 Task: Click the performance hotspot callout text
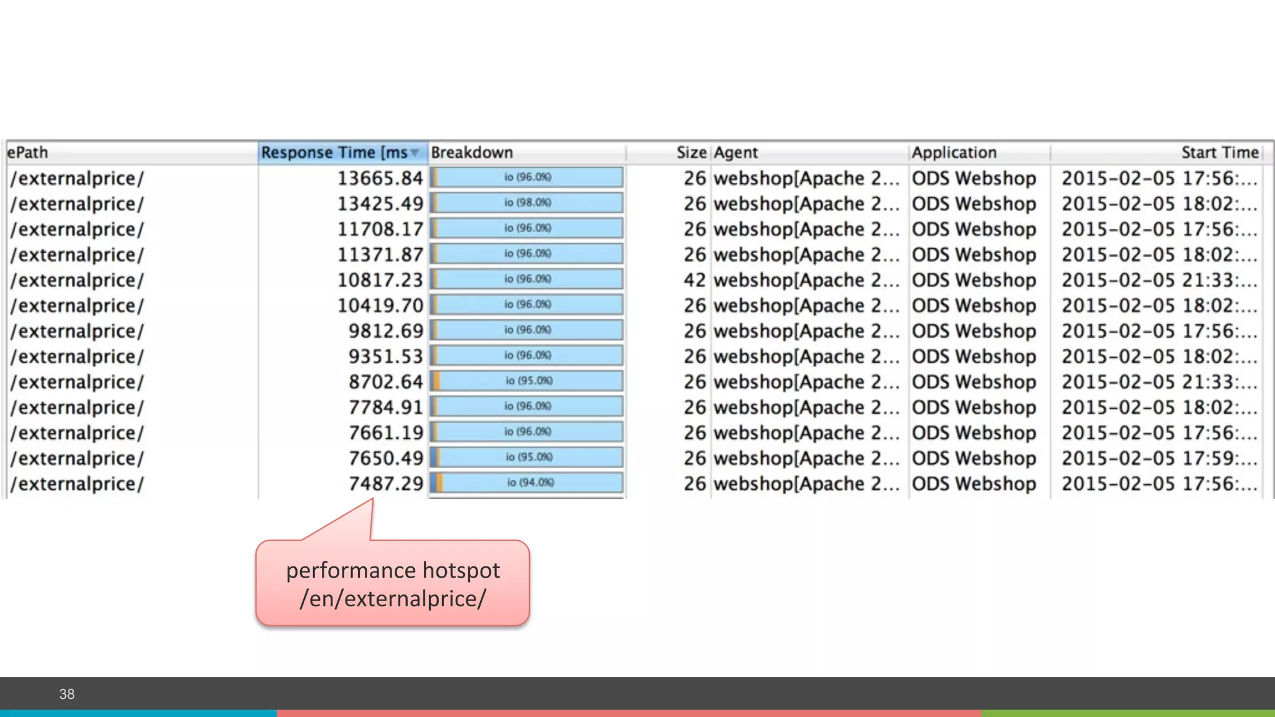tap(393, 584)
